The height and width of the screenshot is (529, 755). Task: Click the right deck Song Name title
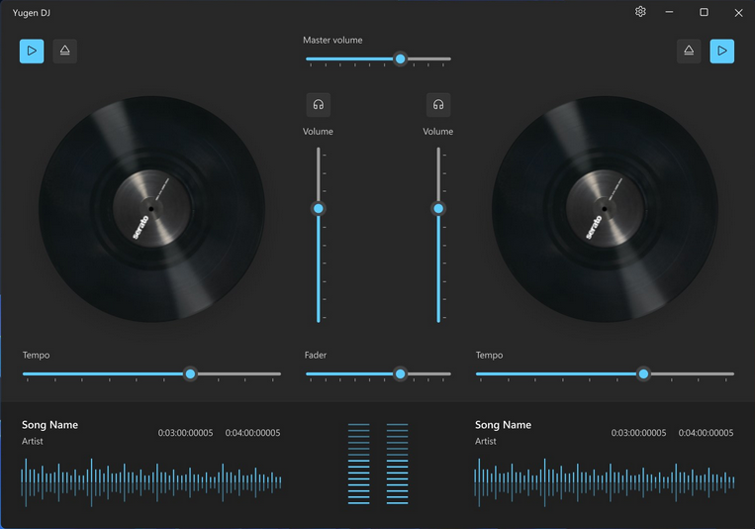click(504, 425)
